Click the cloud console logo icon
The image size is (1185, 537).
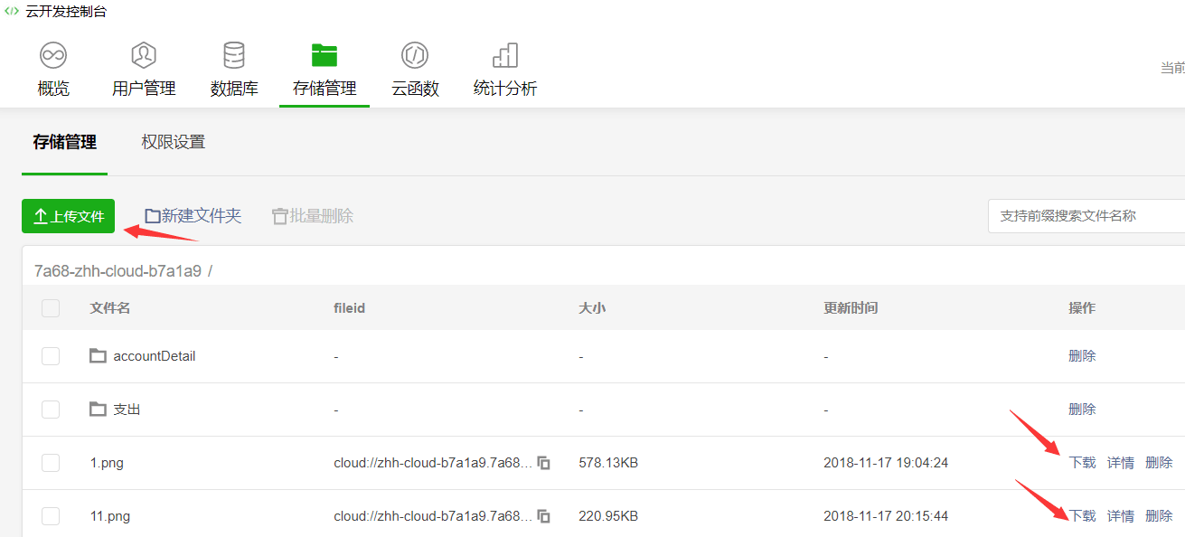[12, 12]
